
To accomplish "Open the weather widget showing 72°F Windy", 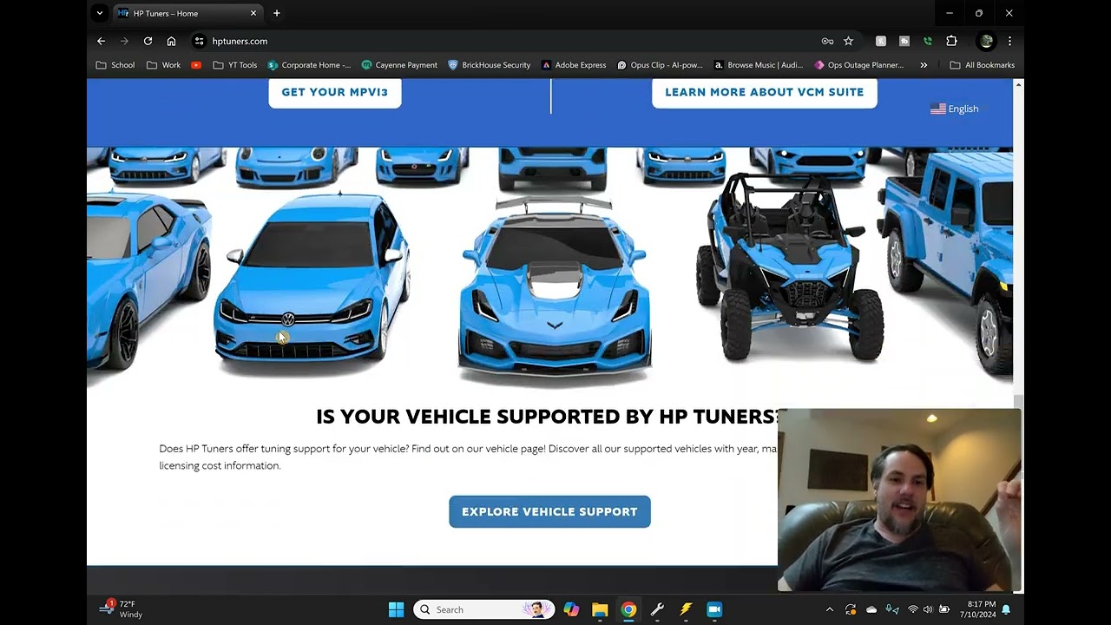I will tap(122, 609).
